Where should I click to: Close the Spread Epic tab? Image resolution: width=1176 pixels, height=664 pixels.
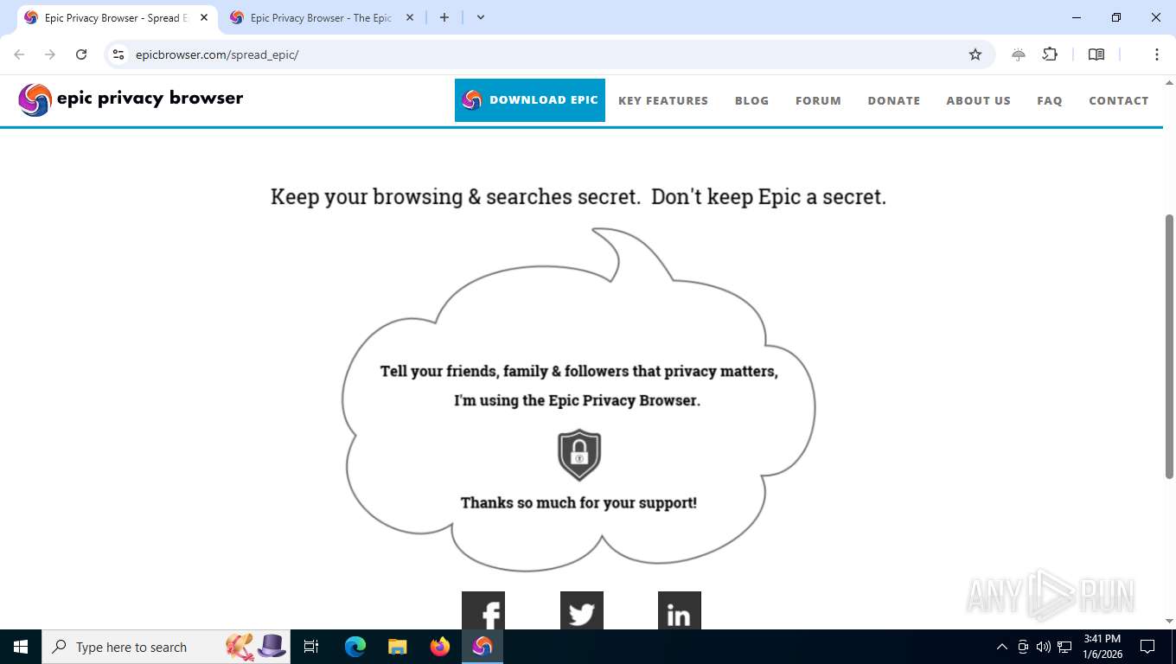click(204, 17)
